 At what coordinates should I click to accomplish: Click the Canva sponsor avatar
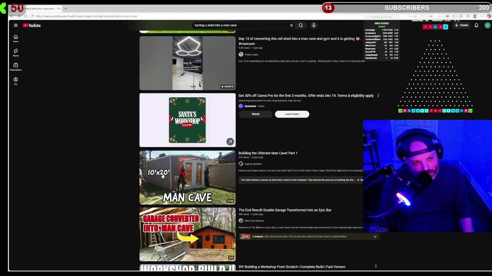[241, 106]
